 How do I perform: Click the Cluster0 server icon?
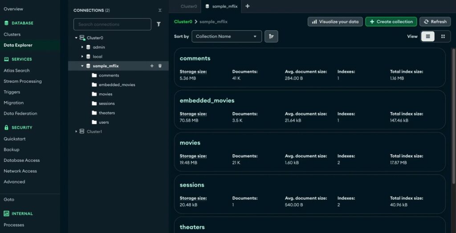82,38
